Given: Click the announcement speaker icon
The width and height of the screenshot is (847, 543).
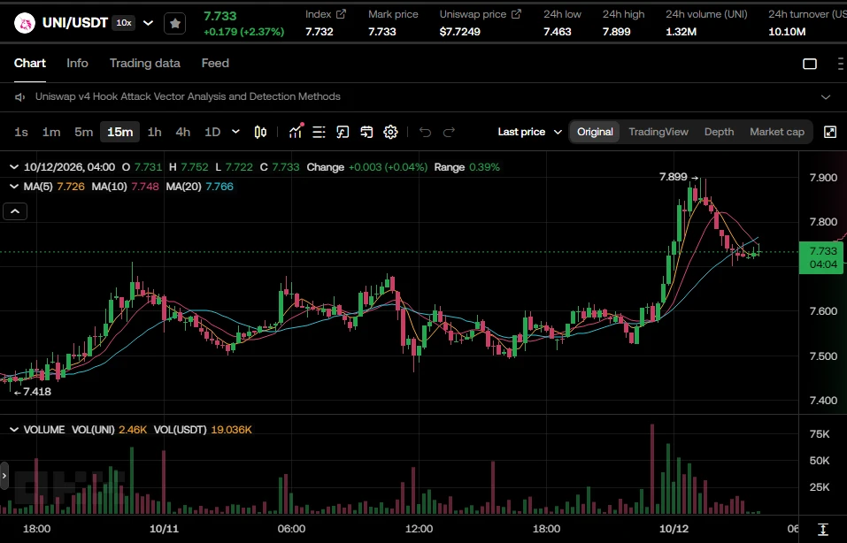Looking at the screenshot, I should pos(20,96).
